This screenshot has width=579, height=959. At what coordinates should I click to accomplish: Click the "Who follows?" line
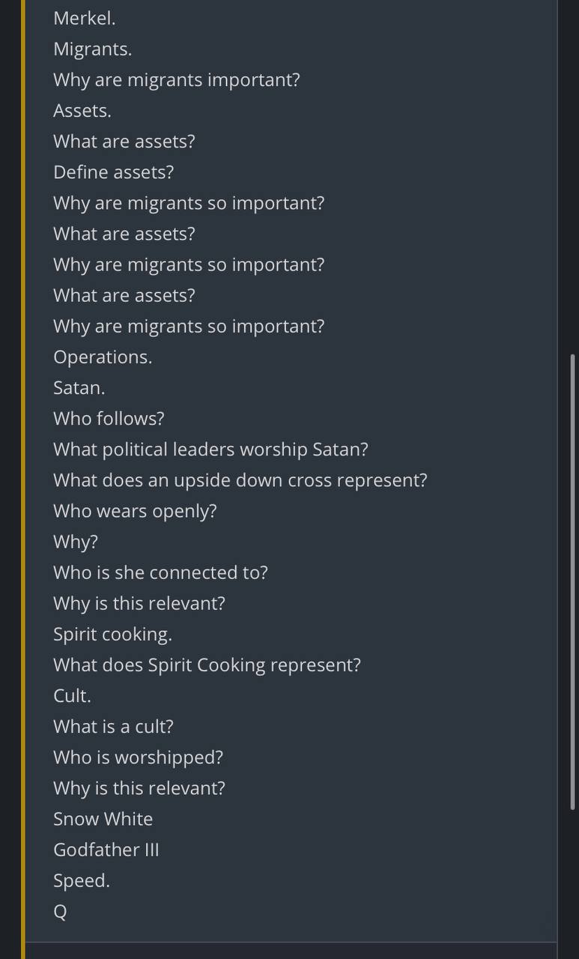coord(109,418)
